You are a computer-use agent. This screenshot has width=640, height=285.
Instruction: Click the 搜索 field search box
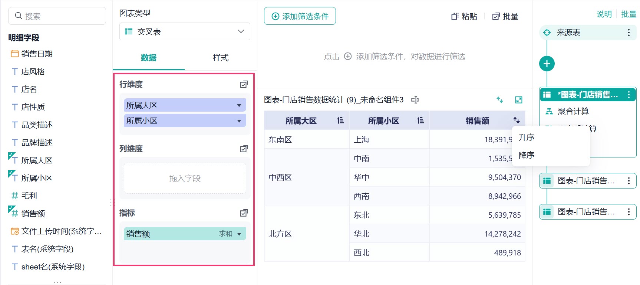(x=57, y=16)
